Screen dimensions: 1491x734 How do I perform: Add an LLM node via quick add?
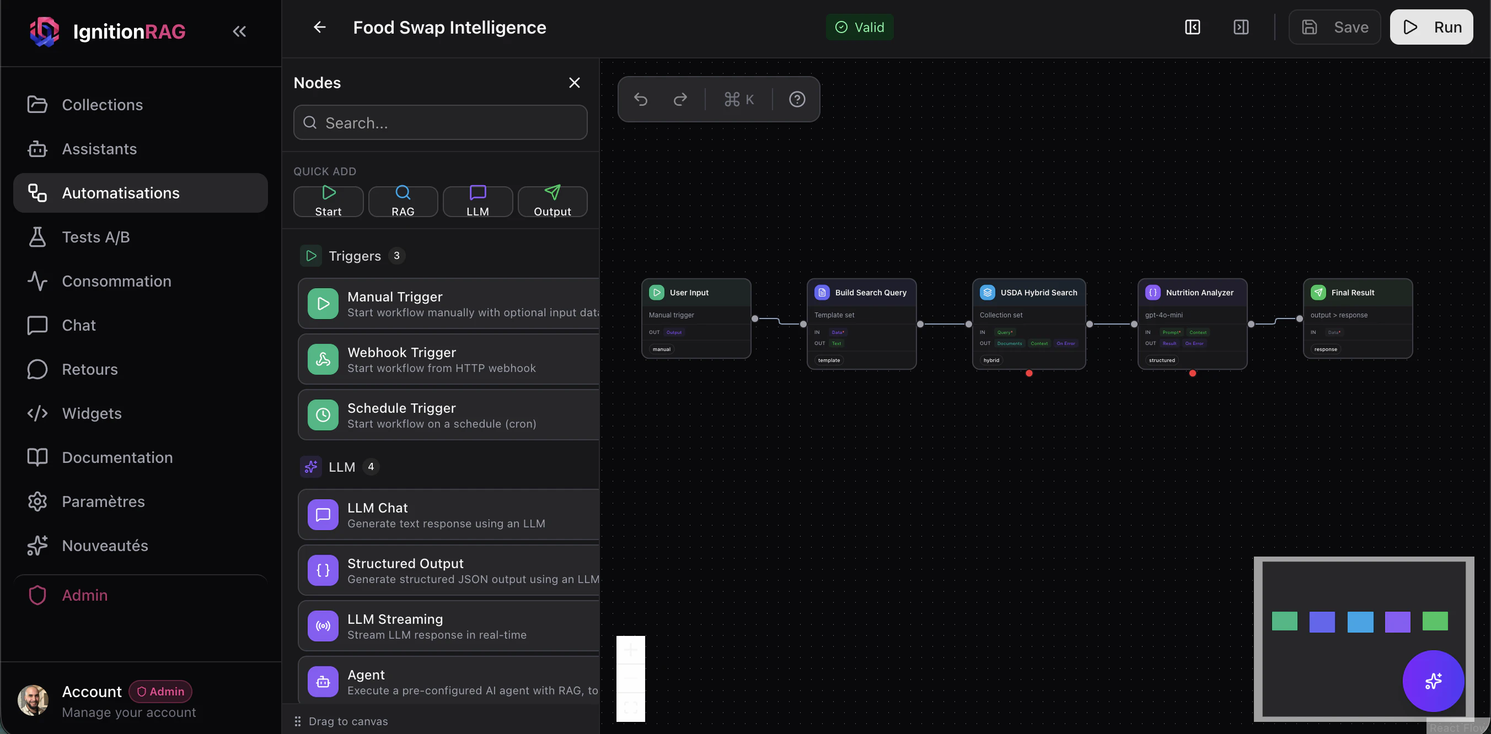(478, 201)
